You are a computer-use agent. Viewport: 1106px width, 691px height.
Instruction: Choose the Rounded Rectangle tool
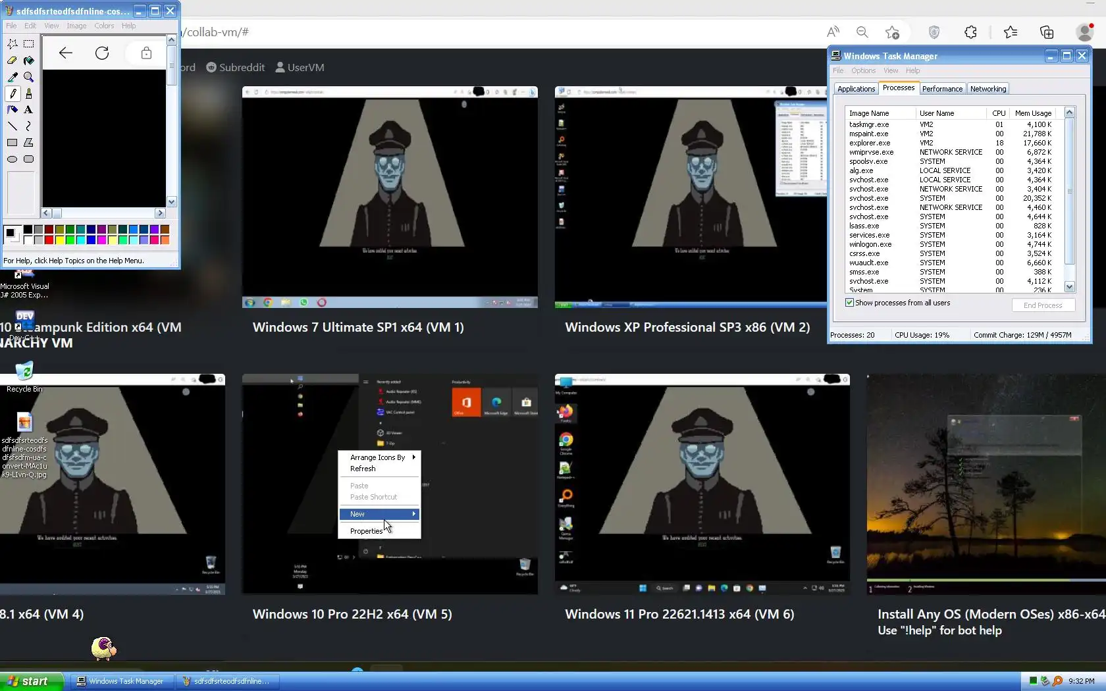click(x=29, y=159)
